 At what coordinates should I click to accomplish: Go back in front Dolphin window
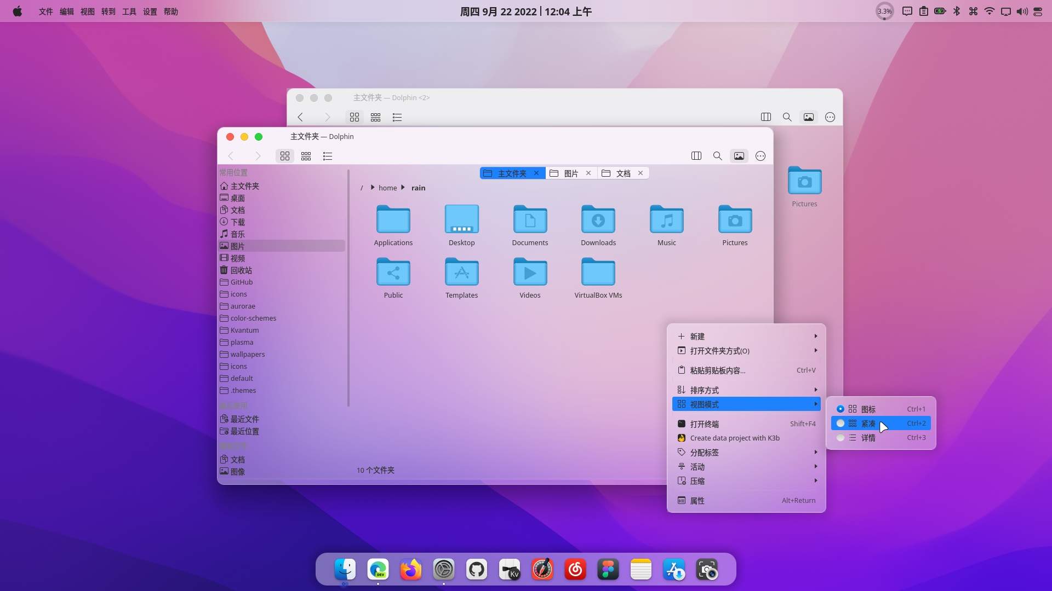click(x=231, y=156)
